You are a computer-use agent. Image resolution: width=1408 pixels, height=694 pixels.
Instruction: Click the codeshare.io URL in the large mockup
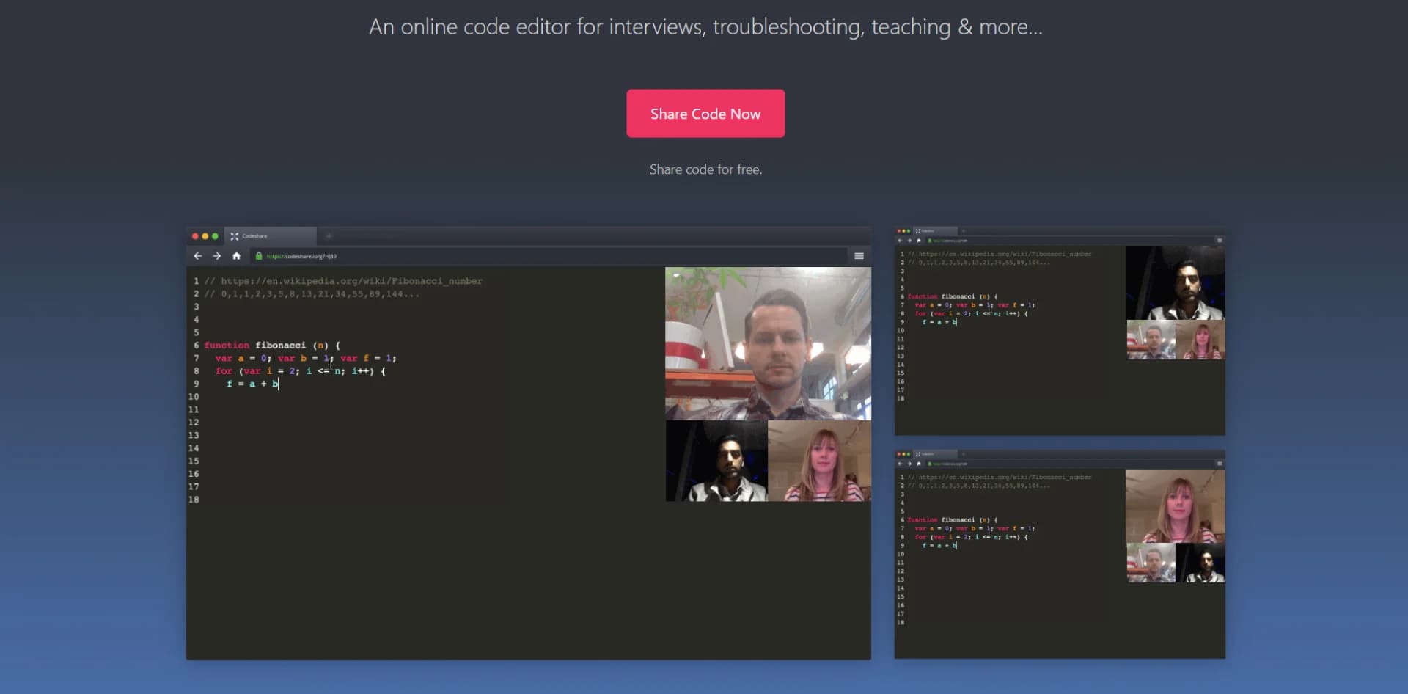[x=301, y=257]
